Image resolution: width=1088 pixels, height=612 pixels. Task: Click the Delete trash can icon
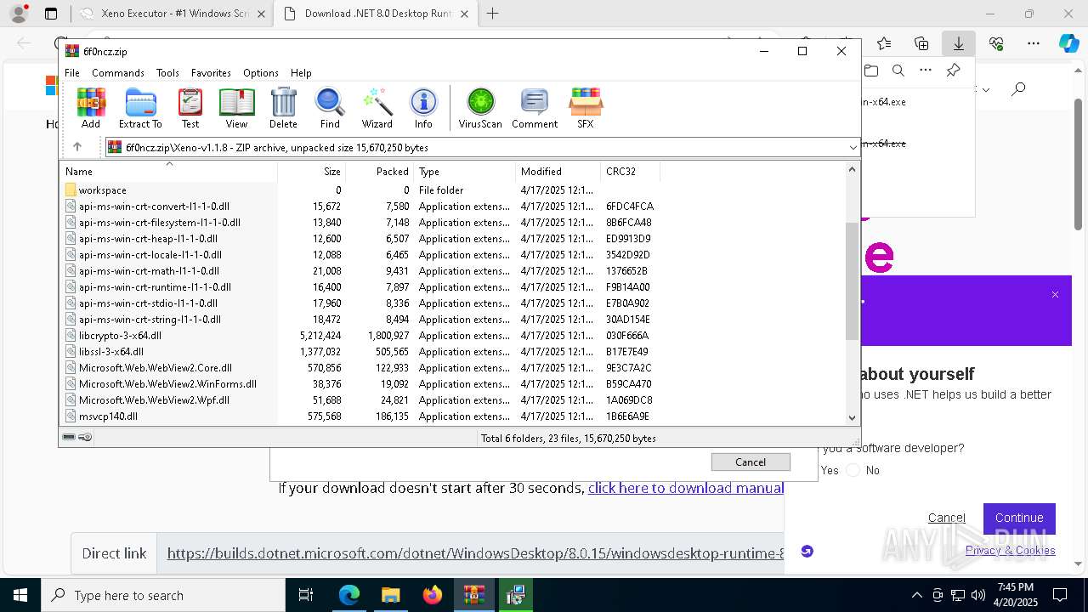283,108
